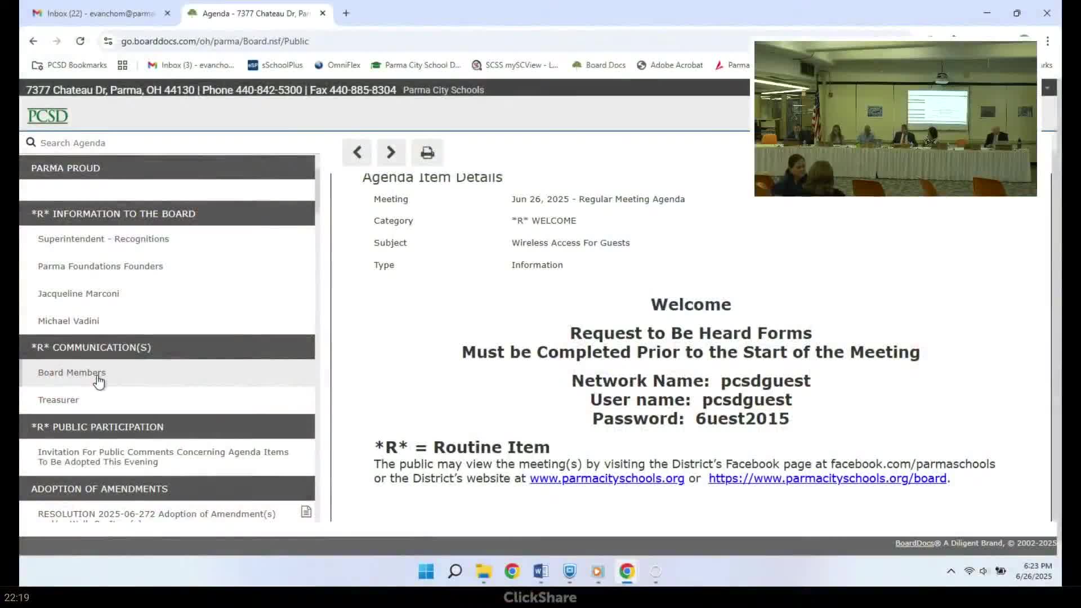Show hidden system tray icons chevron
Screen dimensions: 1081x608
951,571
